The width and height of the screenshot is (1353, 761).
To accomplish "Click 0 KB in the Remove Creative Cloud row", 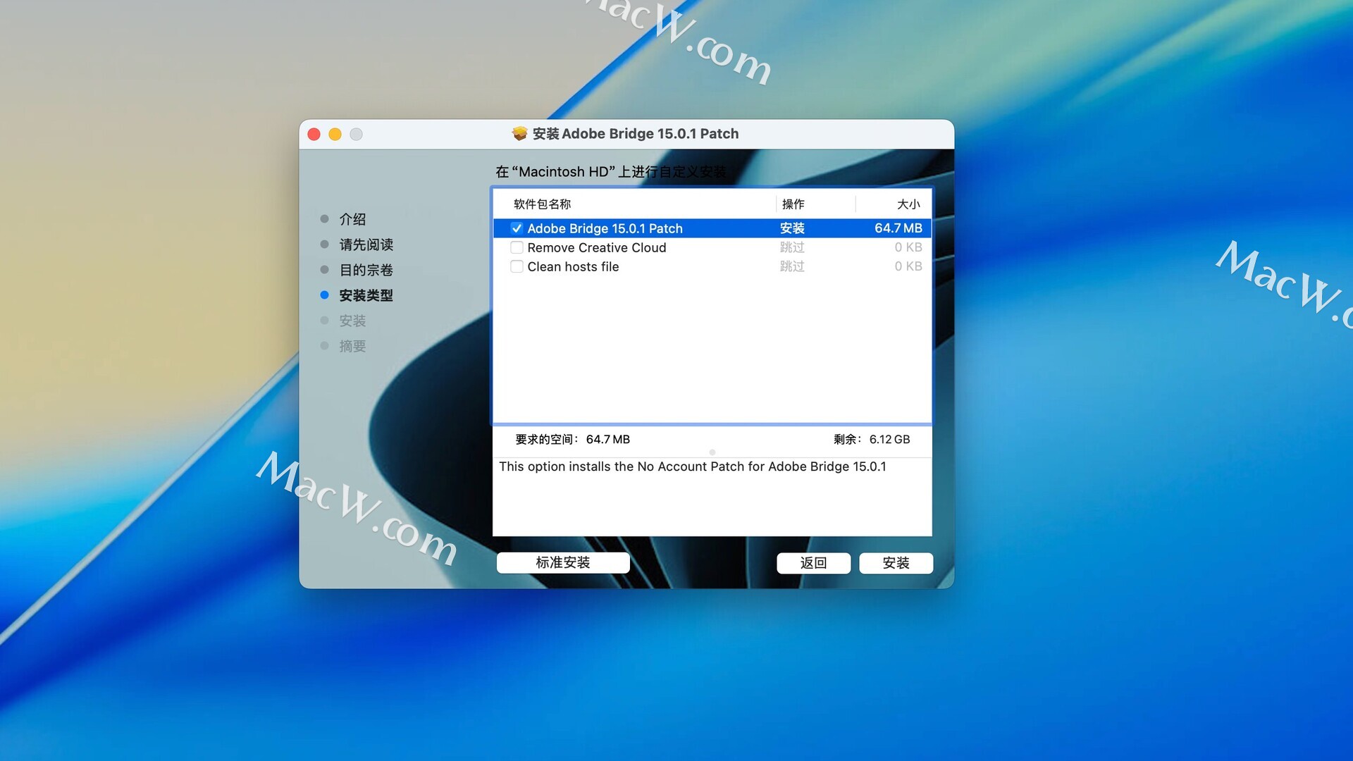I will [908, 247].
